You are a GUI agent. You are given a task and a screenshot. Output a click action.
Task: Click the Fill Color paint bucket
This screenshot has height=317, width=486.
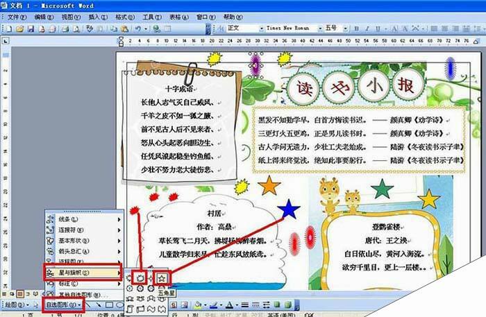pyautogui.click(x=198, y=305)
